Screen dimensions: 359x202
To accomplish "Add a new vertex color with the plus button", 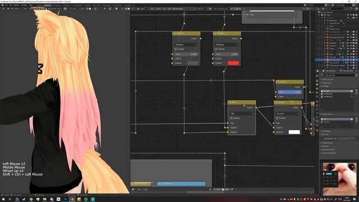I will tap(356, 119).
